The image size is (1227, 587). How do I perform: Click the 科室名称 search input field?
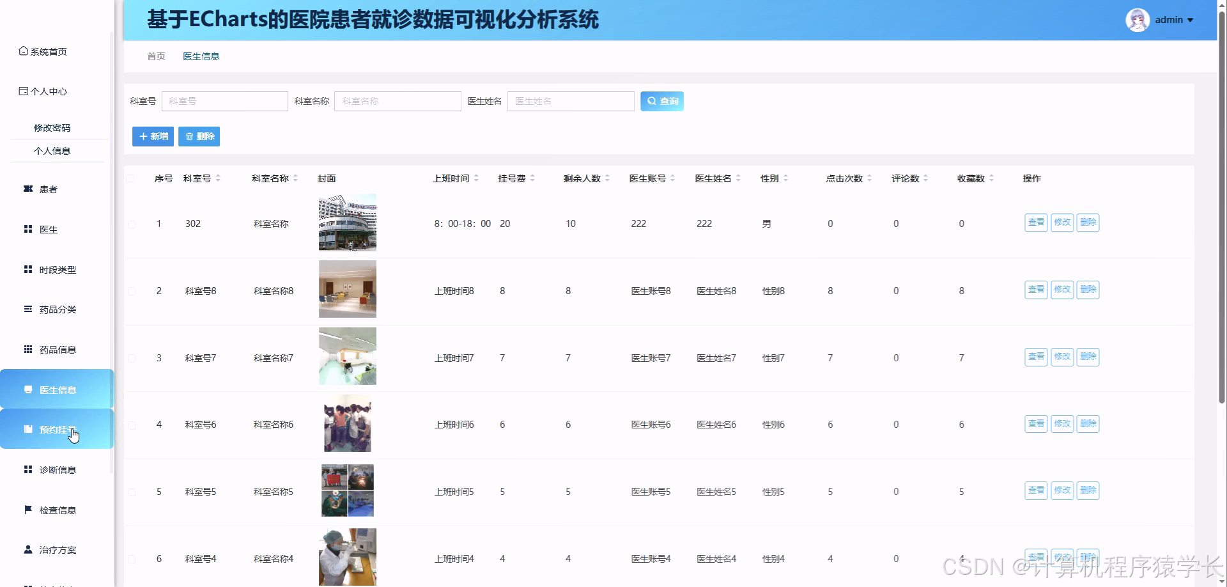click(397, 101)
